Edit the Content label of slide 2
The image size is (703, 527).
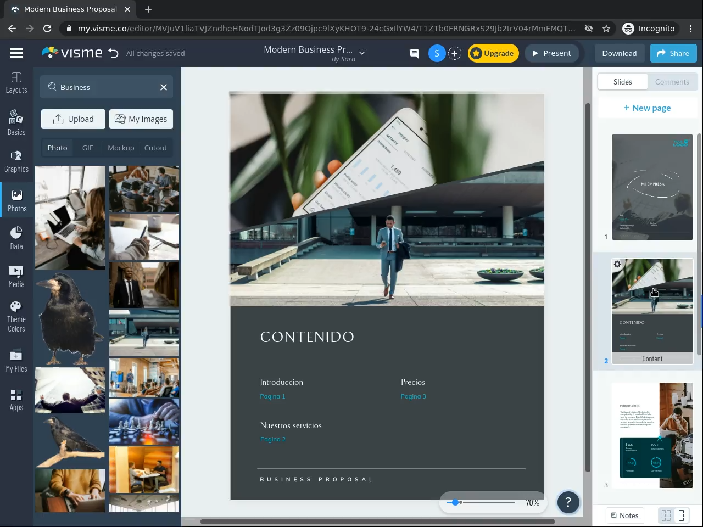(652, 358)
